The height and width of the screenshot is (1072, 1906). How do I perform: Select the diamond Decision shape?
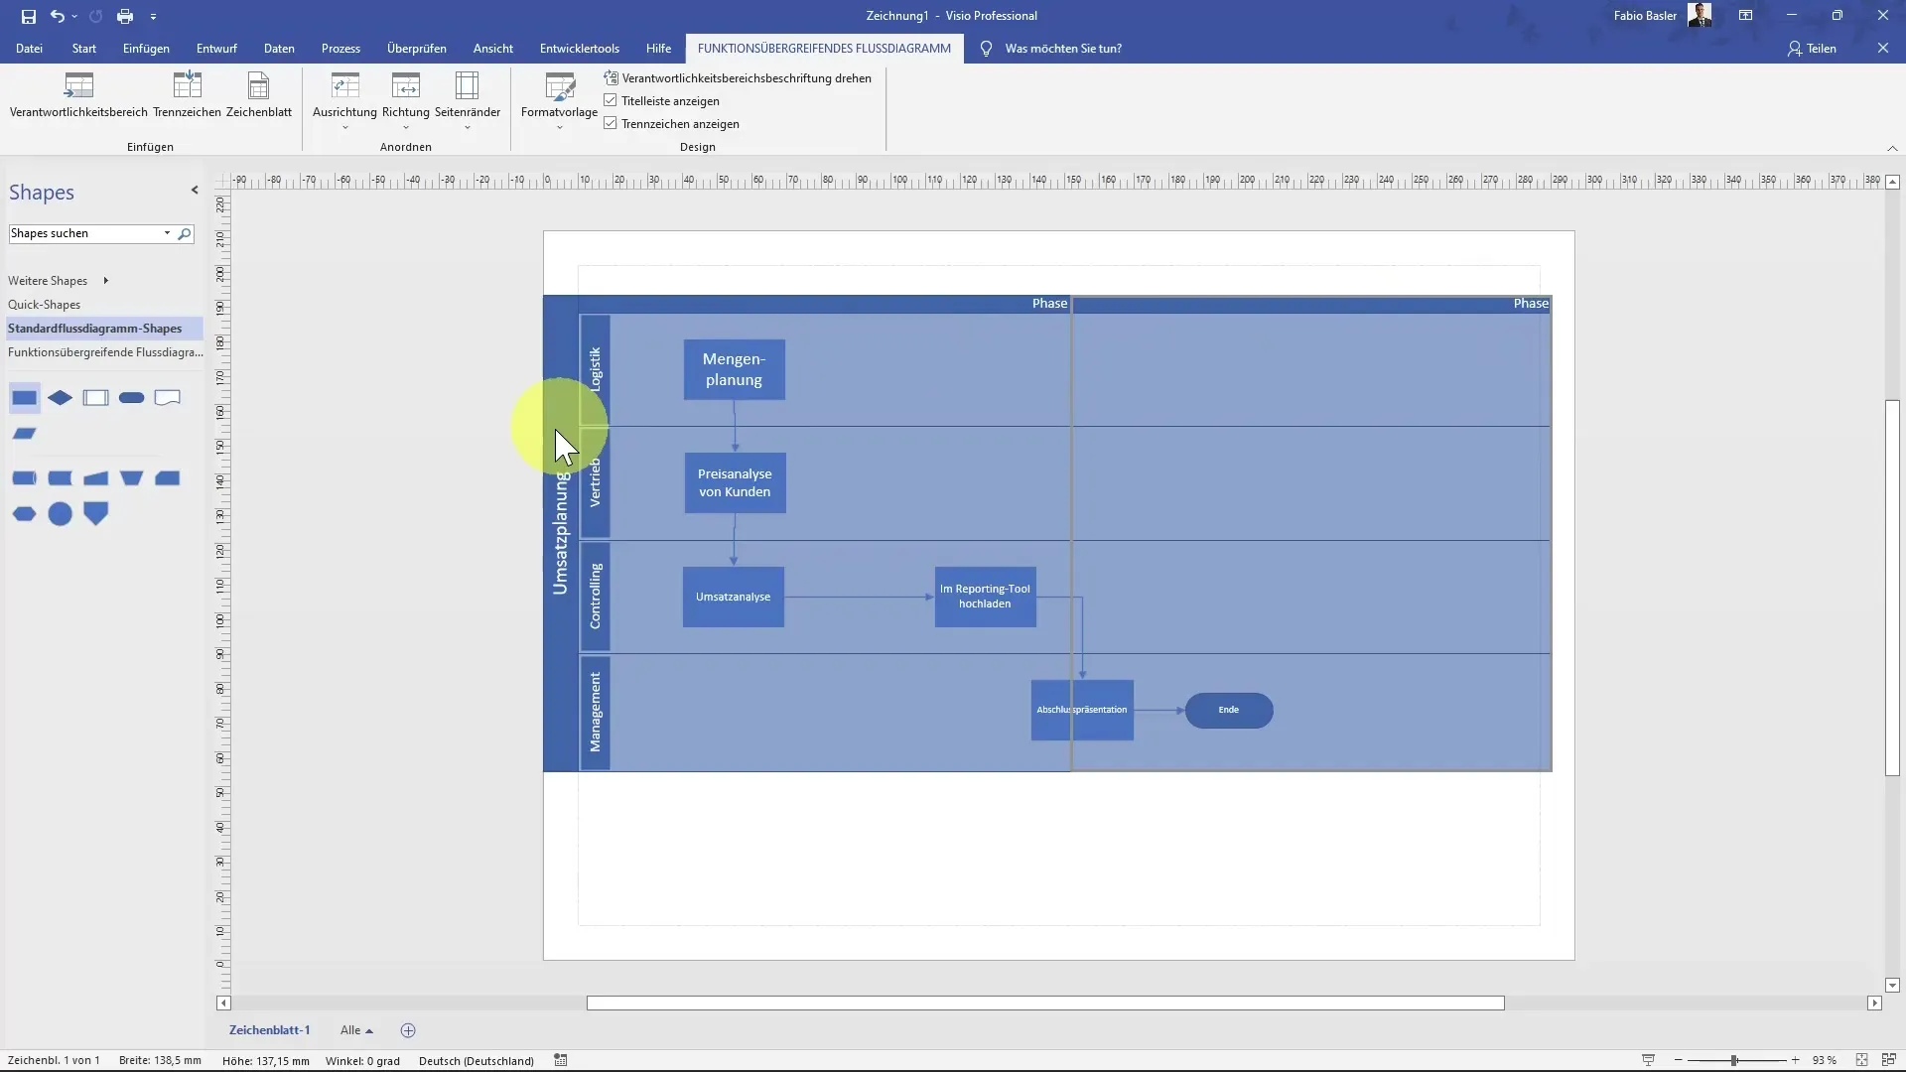click(60, 398)
